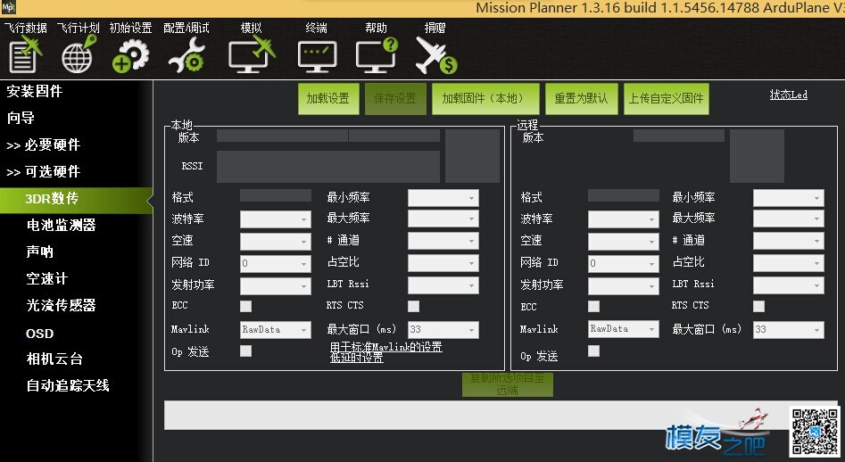Image resolution: width=845 pixels, height=462 pixels.
Task: Open the 初始设置 gear icon
Action: pyautogui.click(x=130, y=56)
